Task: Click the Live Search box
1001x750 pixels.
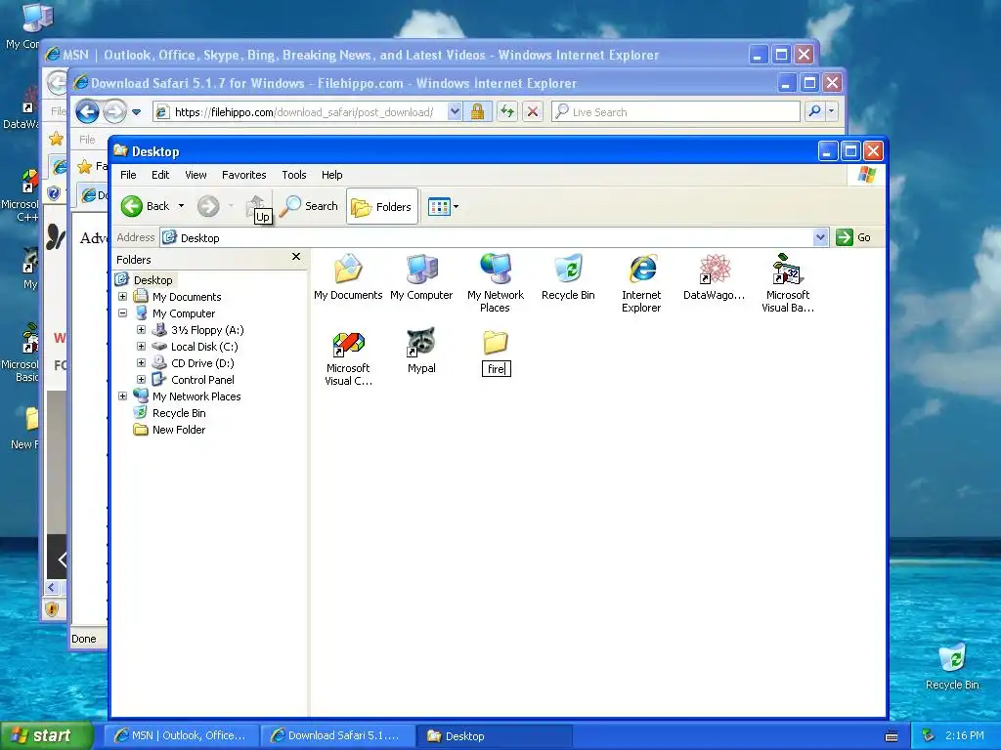Action: [x=676, y=112]
